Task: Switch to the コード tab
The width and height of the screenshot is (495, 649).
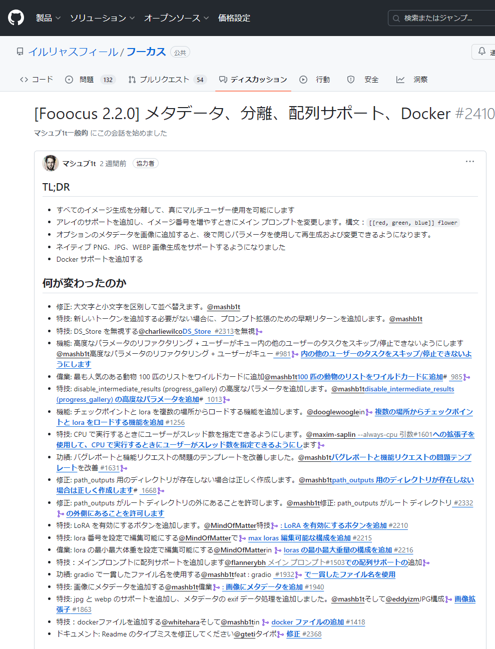Action: click(37, 80)
